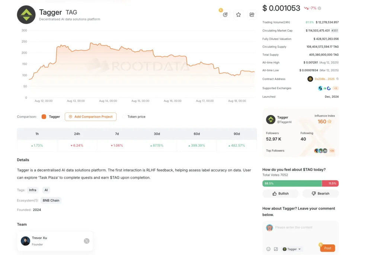Viewport: 381px width, 255px height.
Task: Click the #351 market cap rank badge
Action: tap(335, 31)
